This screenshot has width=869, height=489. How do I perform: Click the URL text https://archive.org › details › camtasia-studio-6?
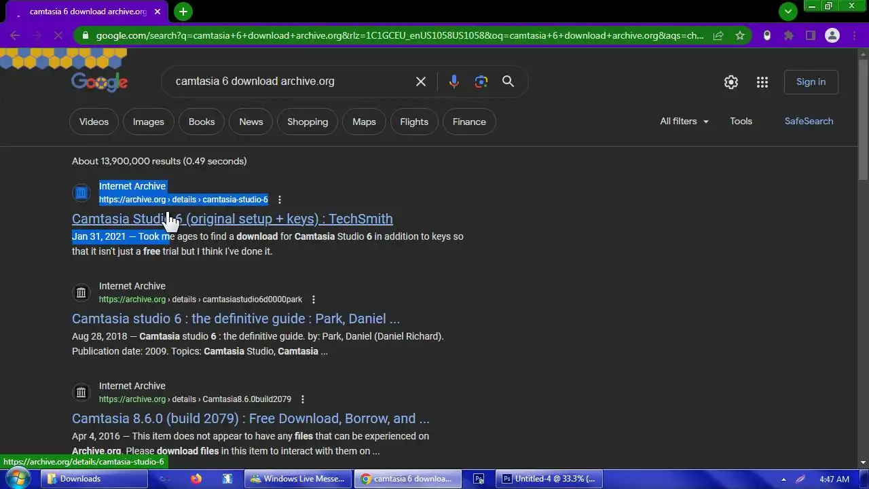pos(183,200)
